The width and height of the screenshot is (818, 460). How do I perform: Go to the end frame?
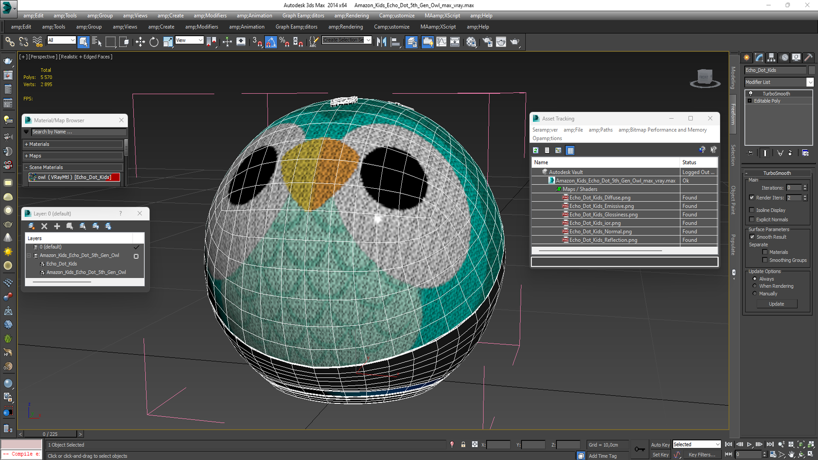[x=770, y=444]
